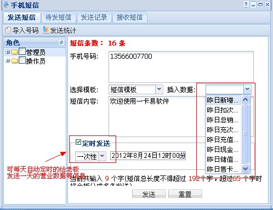Click the 导入号码 import icon
The image size is (273, 210).
click(8, 30)
